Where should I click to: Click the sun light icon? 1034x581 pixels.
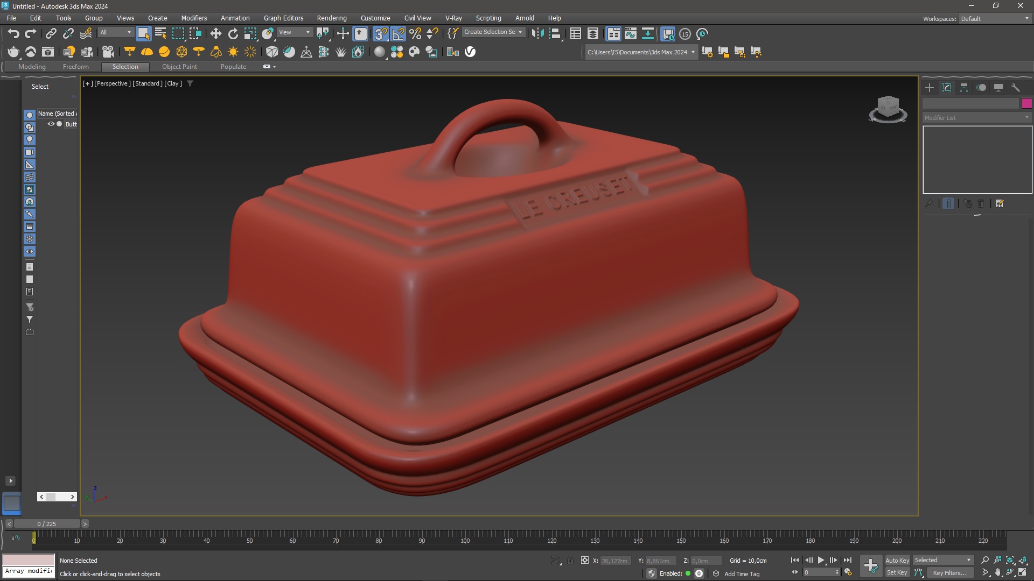(233, 52)
